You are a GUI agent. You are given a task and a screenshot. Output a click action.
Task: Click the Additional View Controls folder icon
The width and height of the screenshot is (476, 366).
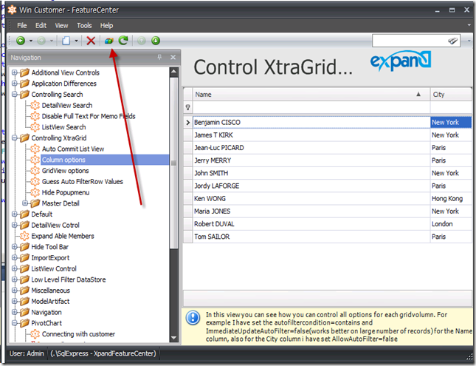[24, 72]
